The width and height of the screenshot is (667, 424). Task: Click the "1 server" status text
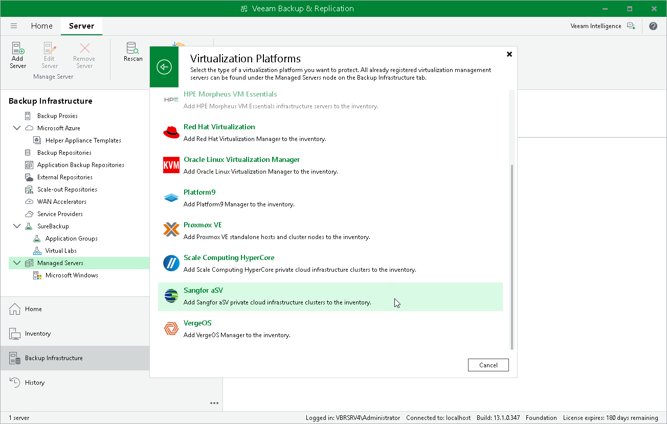[19, 418]
